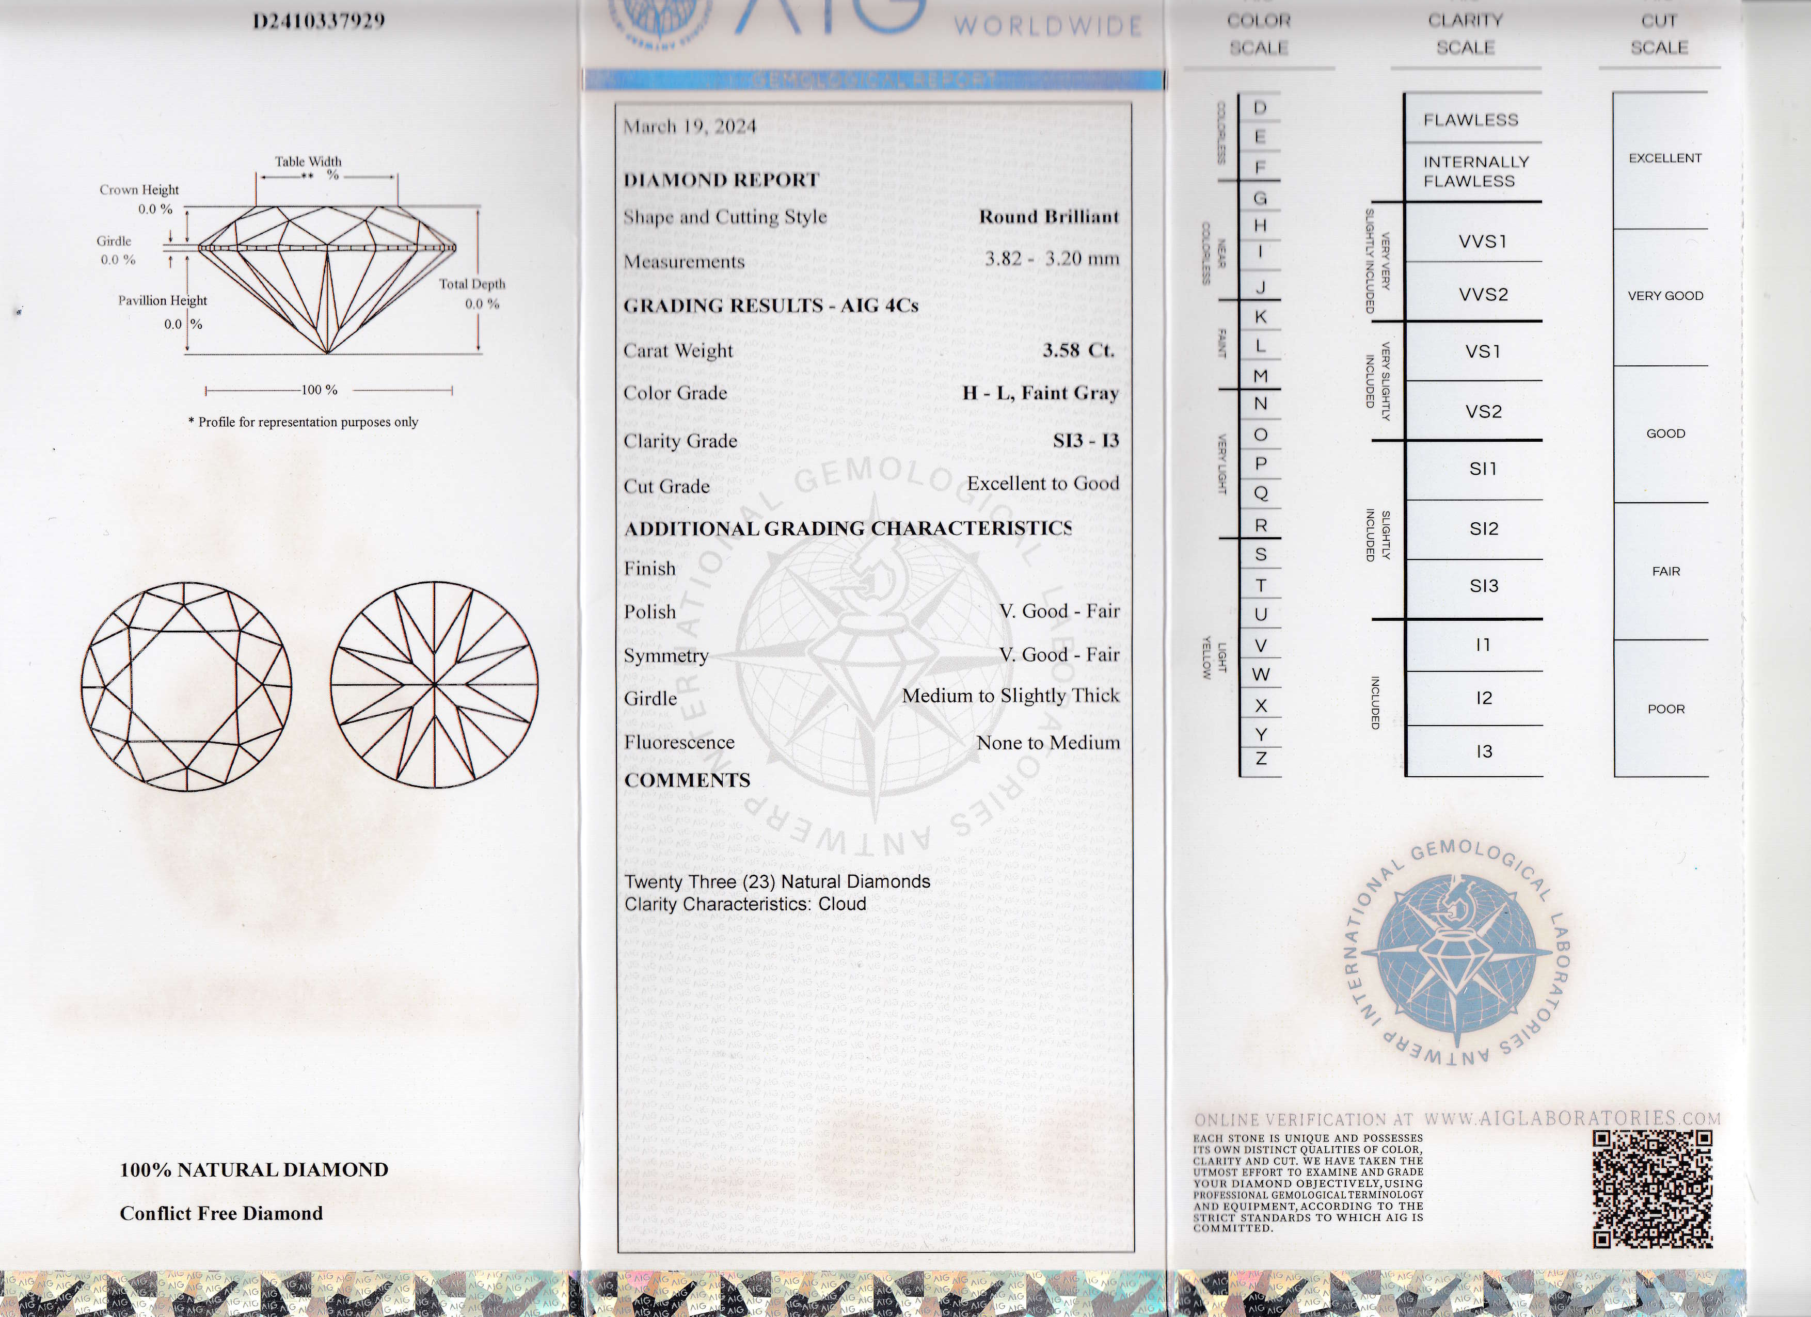Click the "CUT SCALE" column heading

(x=1659, y=35)
